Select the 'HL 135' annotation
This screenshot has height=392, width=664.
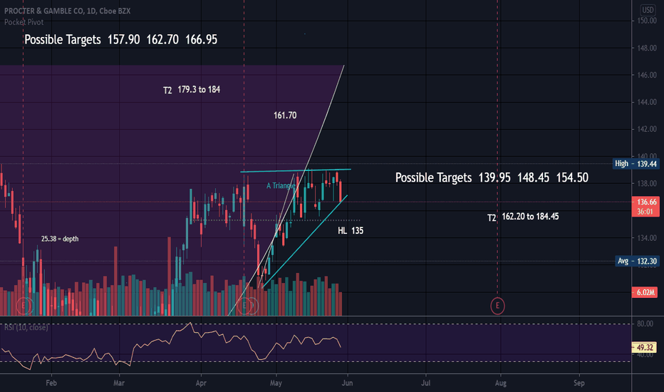[x=351, y=230]
